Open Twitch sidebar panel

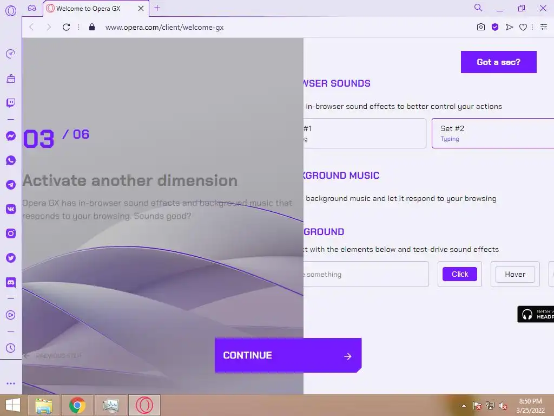click(x=11, y=103)
